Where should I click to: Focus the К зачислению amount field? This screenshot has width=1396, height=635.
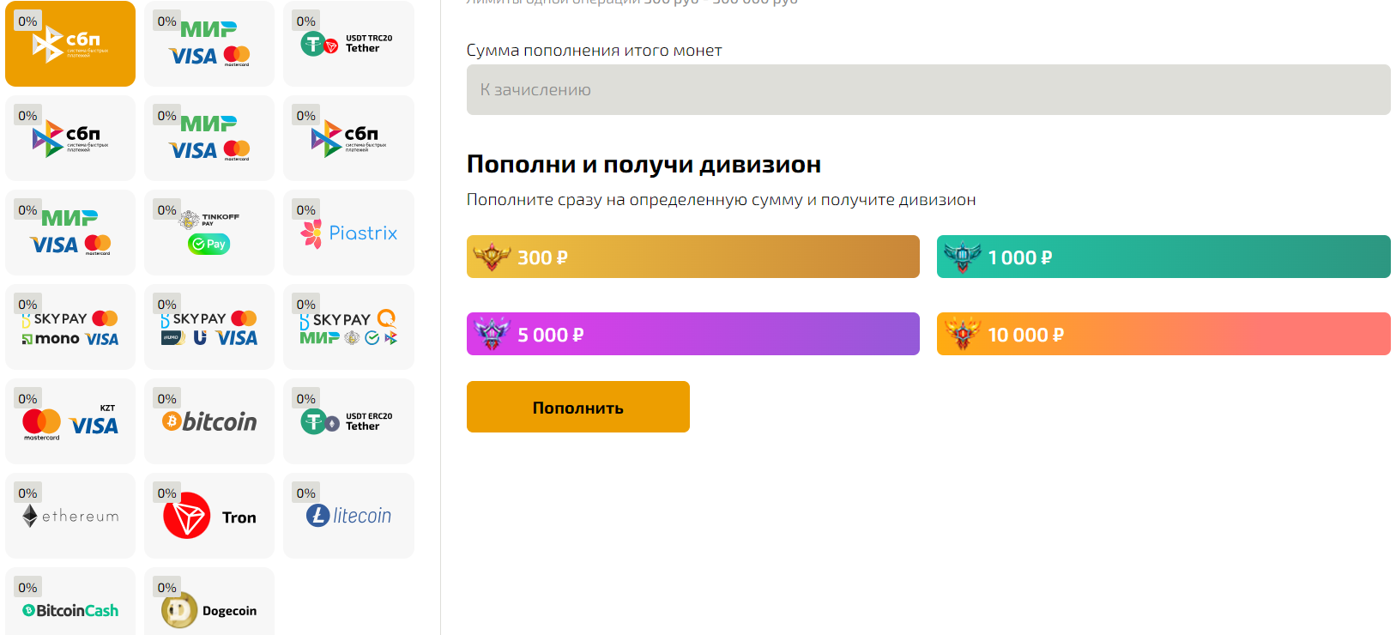pos(928,89)
